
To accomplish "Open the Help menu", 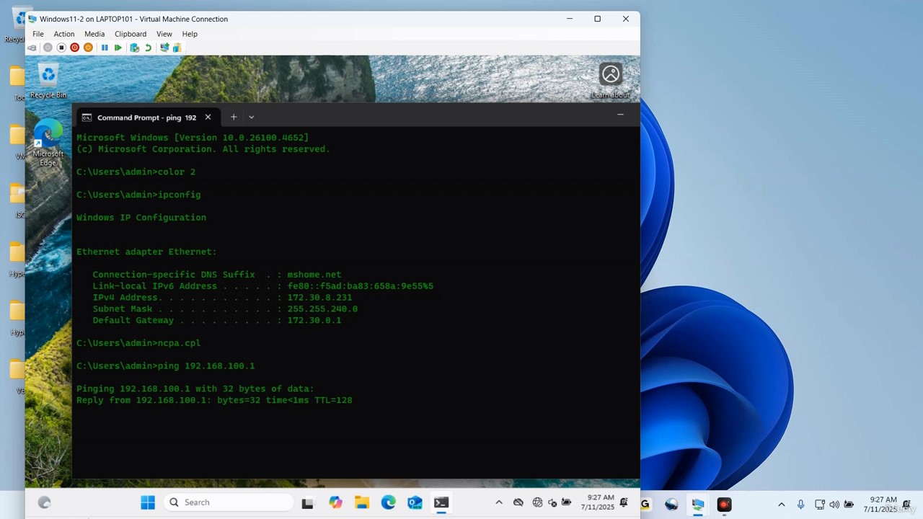I will pyautogui.click(x=190, y=34).
